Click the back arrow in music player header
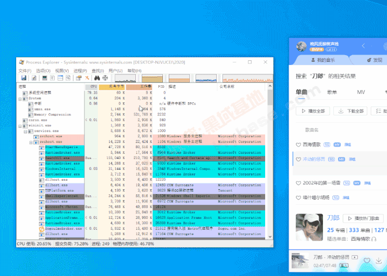Screen dimensions: 387x276 point(364,46)
